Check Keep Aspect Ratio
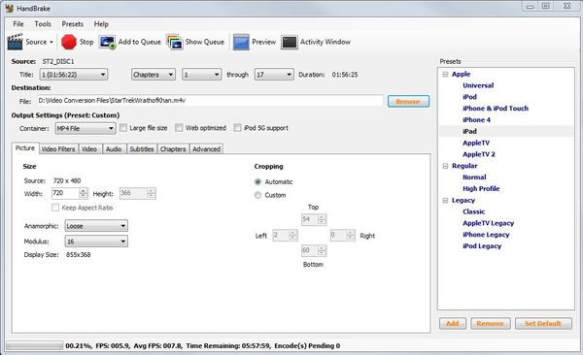Image resolution: width=583 pixels, height=355 pixels. point(55,208)
